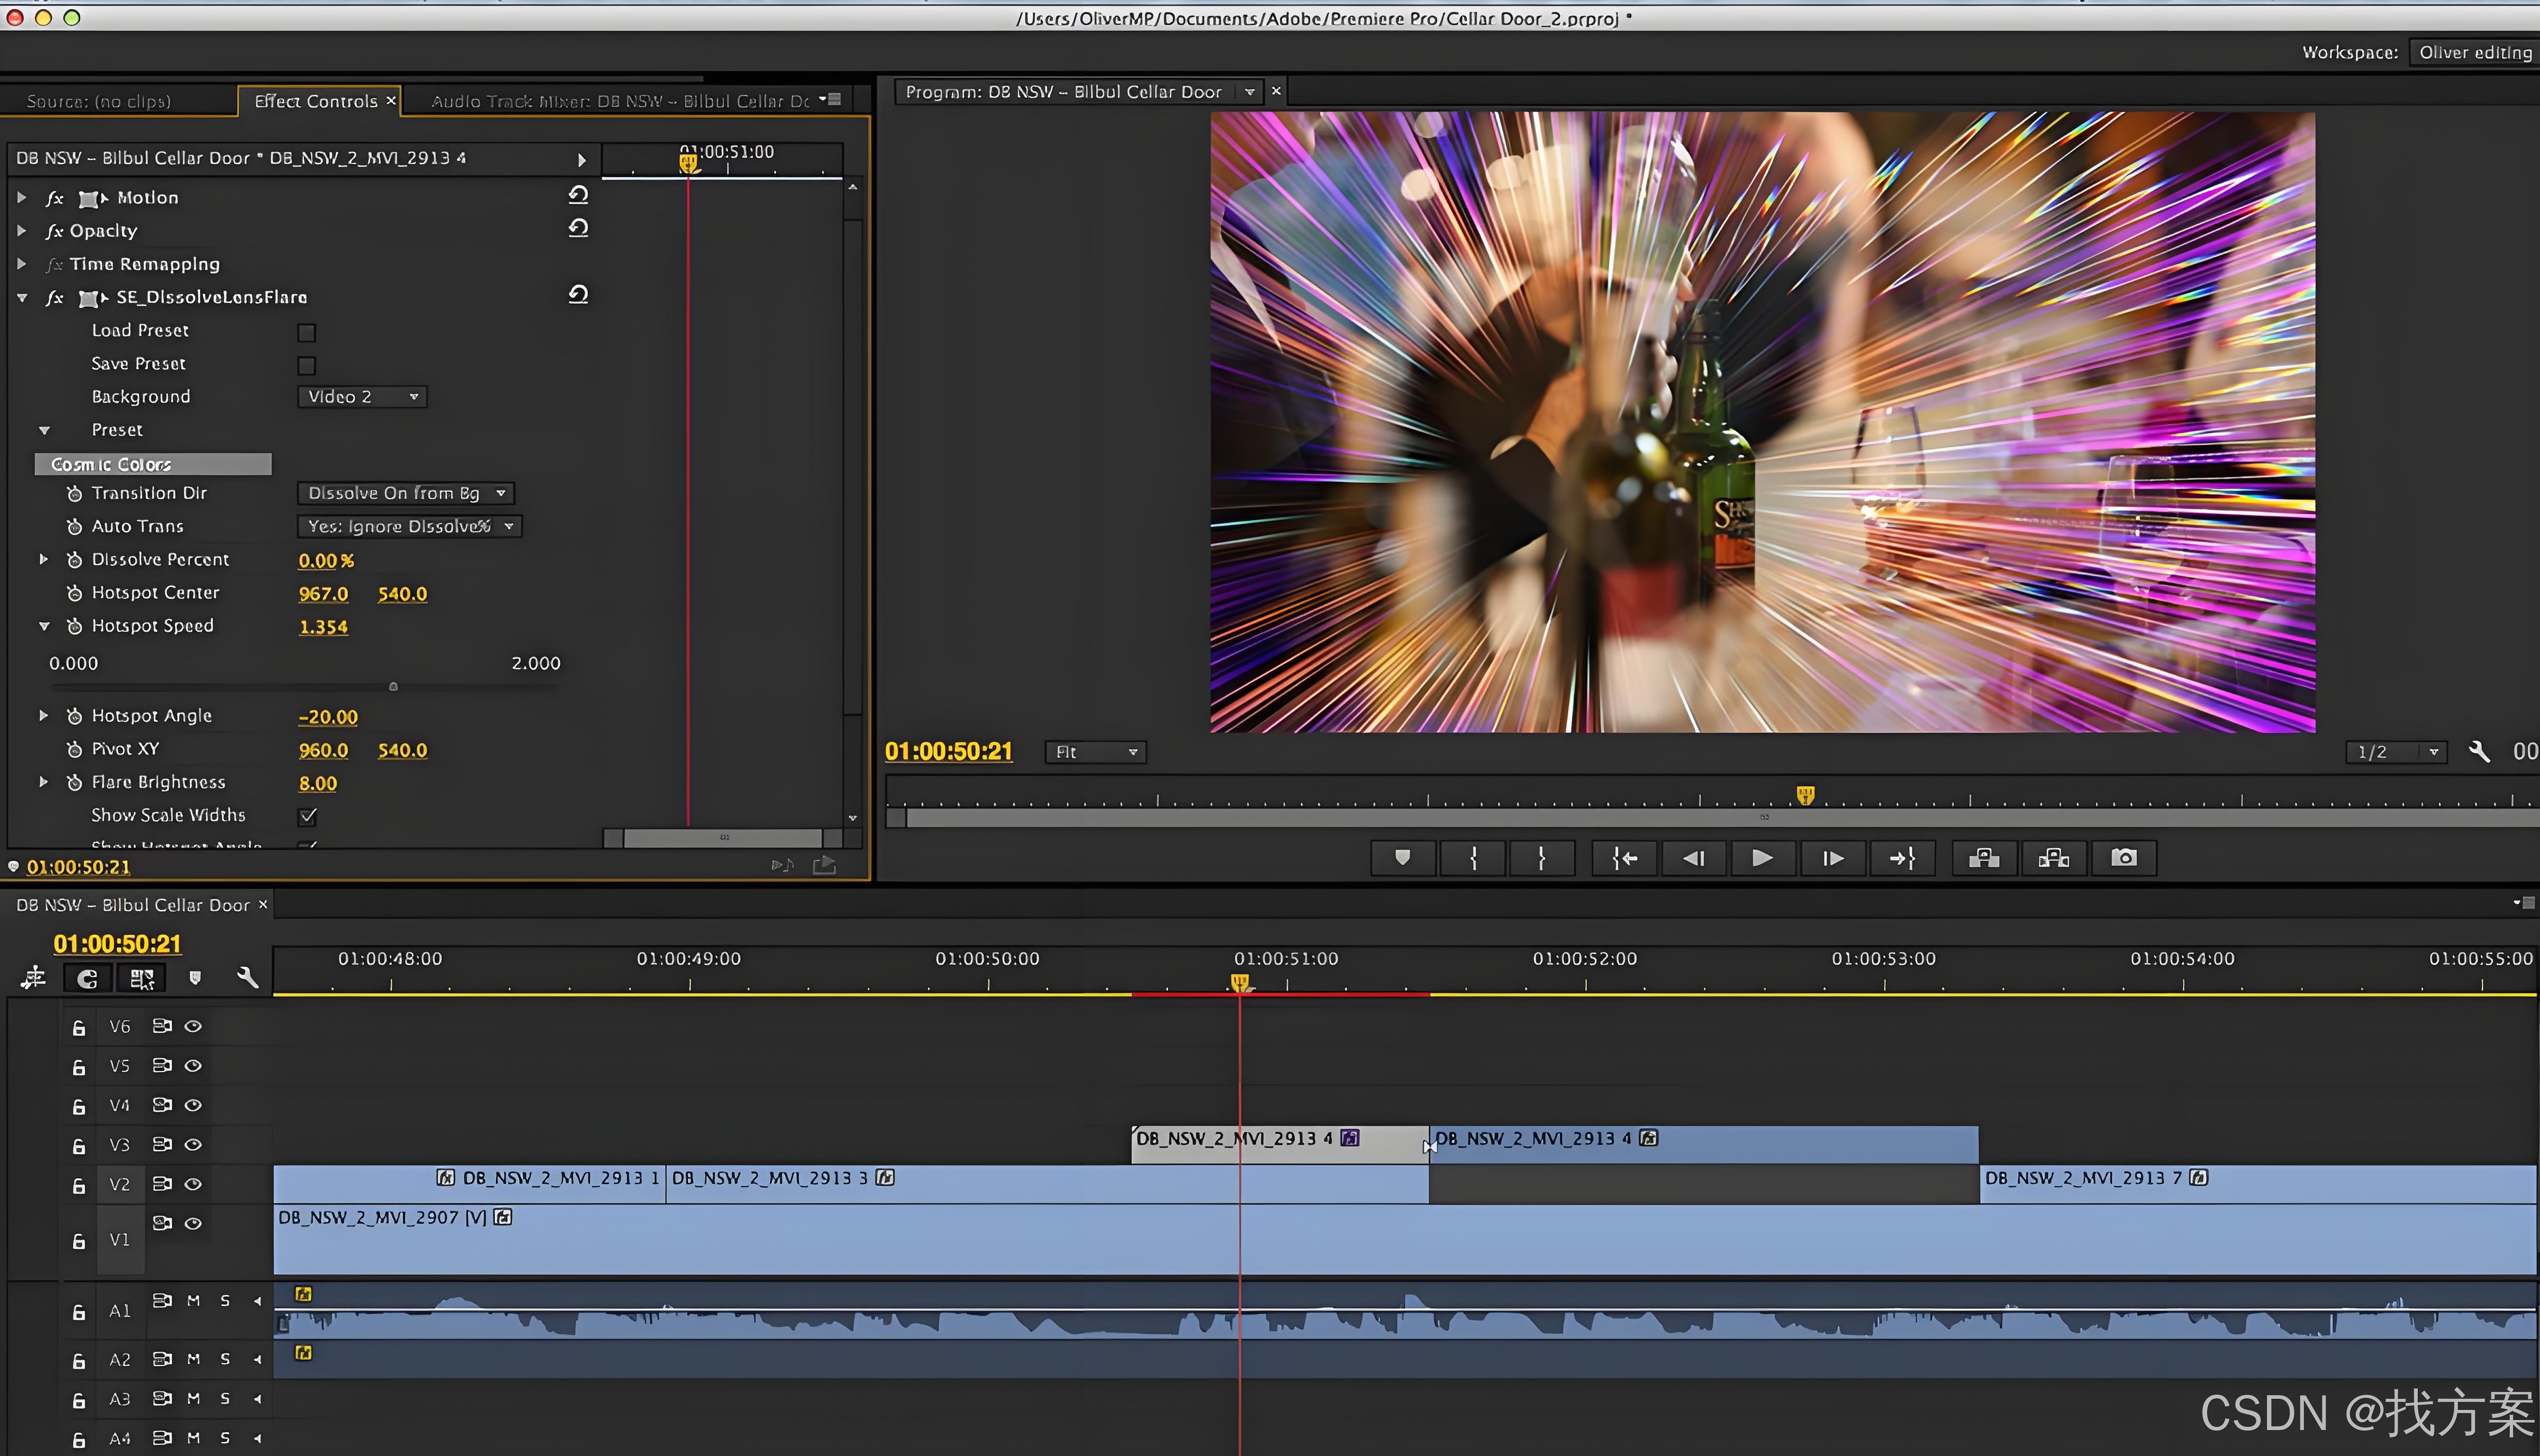This screenshot has height=1456, width=2540.
Task: Click the Lift button in Program monitor
Action: click(x=1984, y=858)
